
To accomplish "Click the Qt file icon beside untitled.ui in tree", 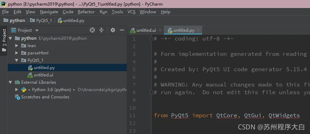I will (30, 75).
